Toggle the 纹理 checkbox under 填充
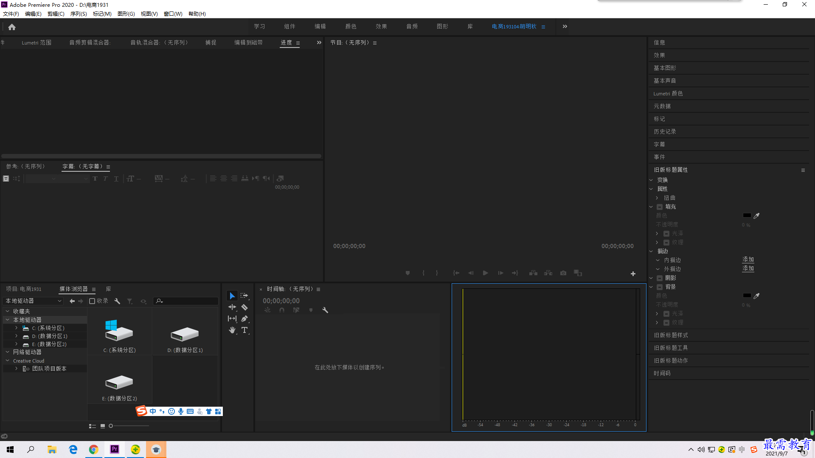Screen dimensions: 815x458 coord(666,243)
